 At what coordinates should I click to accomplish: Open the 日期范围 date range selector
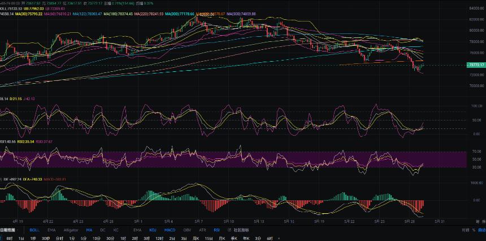[7, 230]
